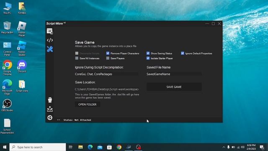Click the Status: Not Attached text
Screen dimensions: 268x151
[77, 120]
